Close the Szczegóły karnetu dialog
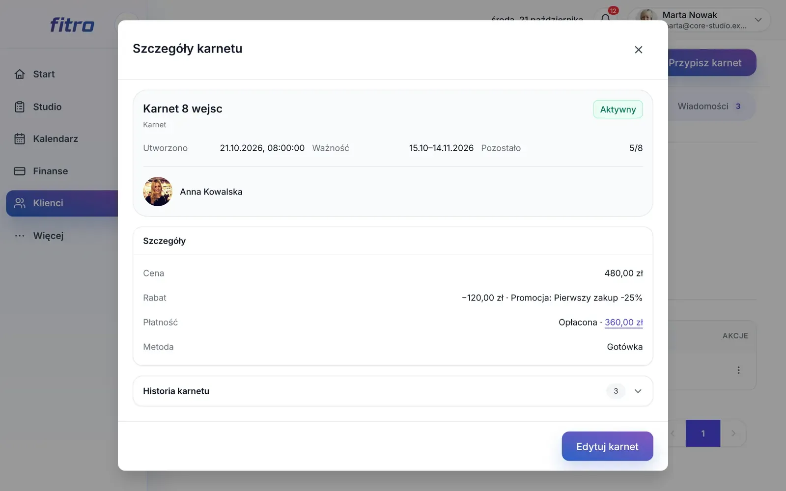 [x=638, y=50]
